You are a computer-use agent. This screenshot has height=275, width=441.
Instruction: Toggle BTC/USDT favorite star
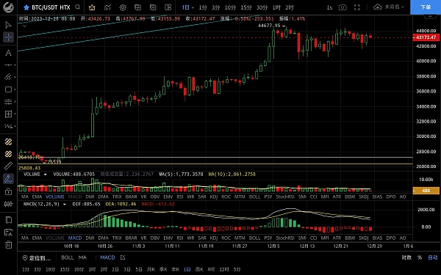[x=26, y=7]
